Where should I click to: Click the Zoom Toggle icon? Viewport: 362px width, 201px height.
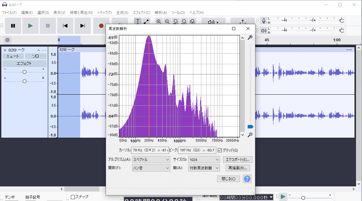(x=192, y=22)
